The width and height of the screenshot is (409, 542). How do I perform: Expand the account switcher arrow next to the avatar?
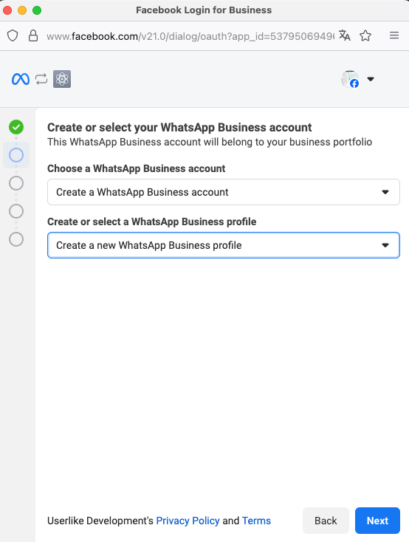(371, 79)
